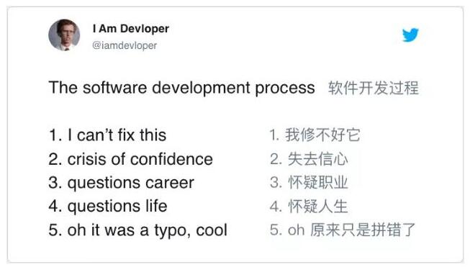Select line '1. I can't fix this'
470x270 pixels.
pos(107,135)
